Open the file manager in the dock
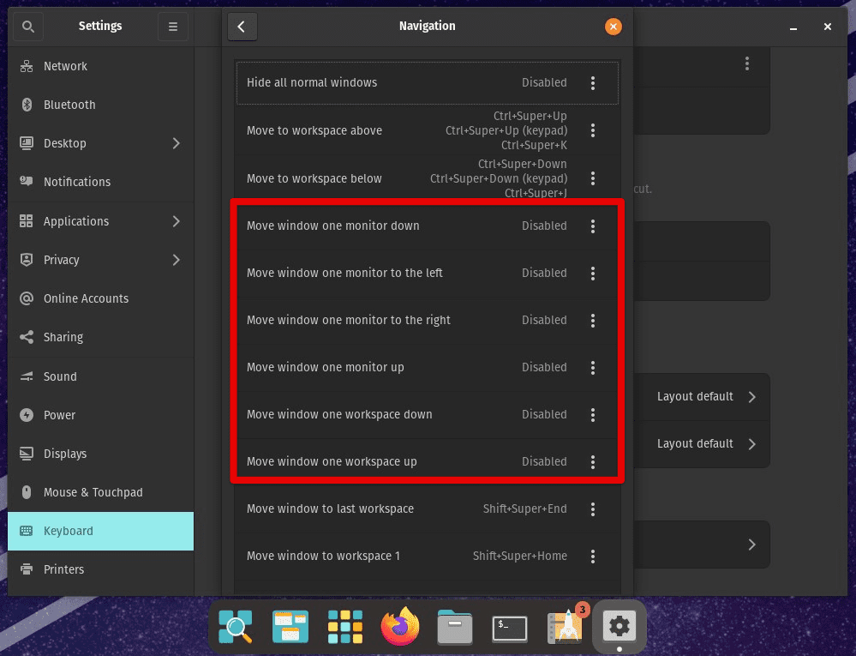This screenshot has width=856, height=656. tap(454, 627)
